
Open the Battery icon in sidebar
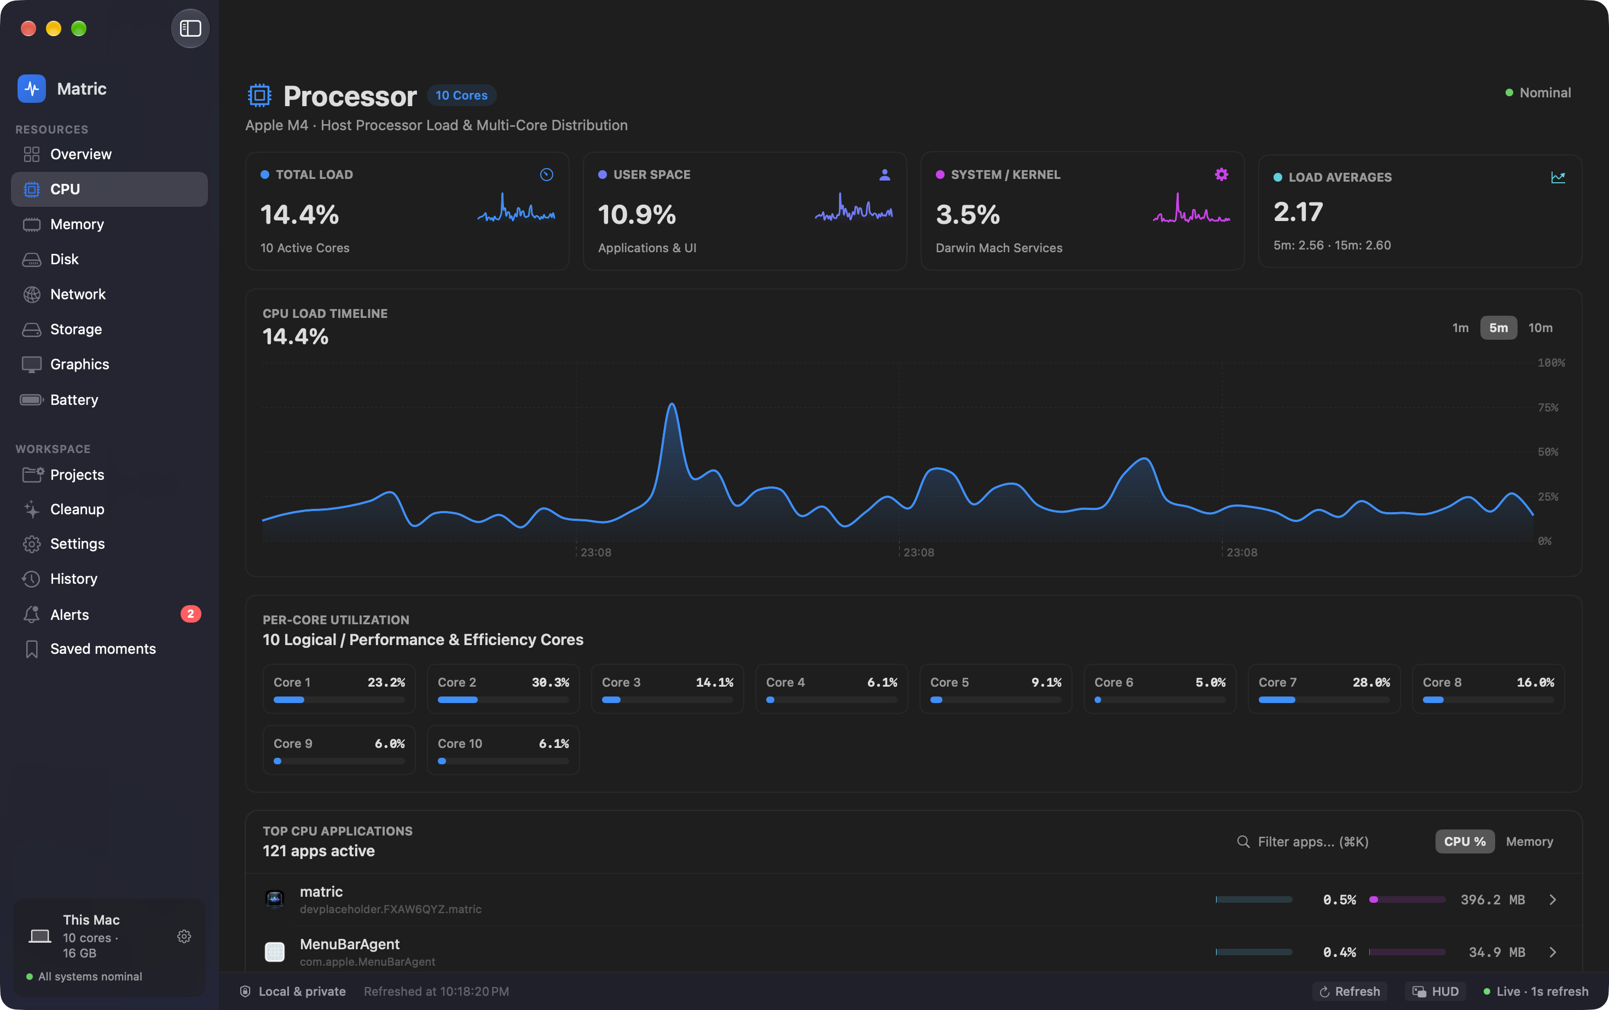coord(31,399)
